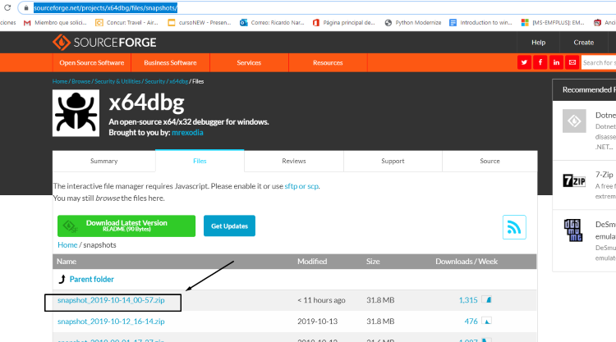The image size is (616, 342).
Task: Go to Home breadcrumb at top
Action: (60, 81)
